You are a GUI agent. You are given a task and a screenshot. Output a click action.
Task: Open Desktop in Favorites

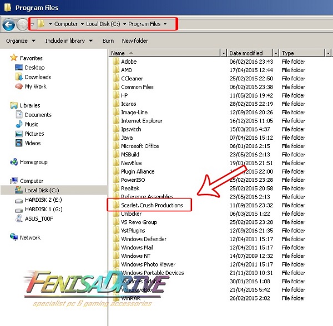(x=34, y=68)
